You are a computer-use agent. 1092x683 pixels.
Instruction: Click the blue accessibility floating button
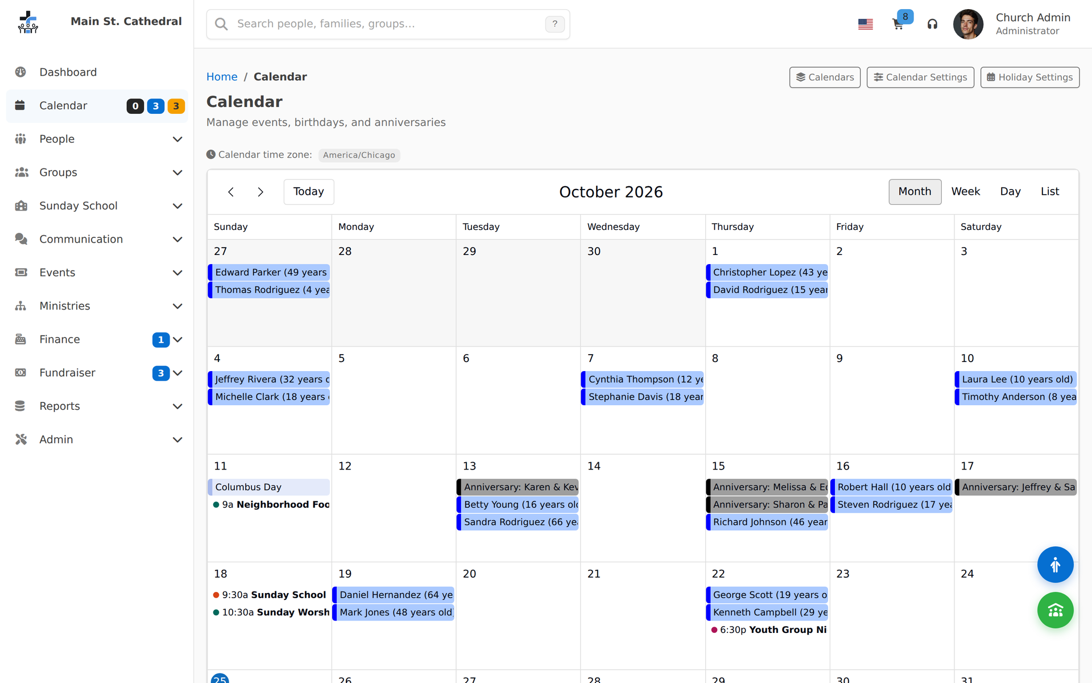pos(1055,565)
